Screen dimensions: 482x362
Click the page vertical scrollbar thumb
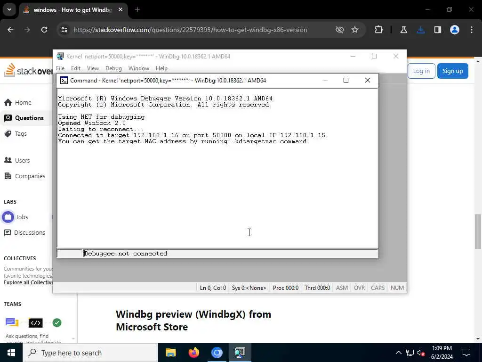click(478, 231)
